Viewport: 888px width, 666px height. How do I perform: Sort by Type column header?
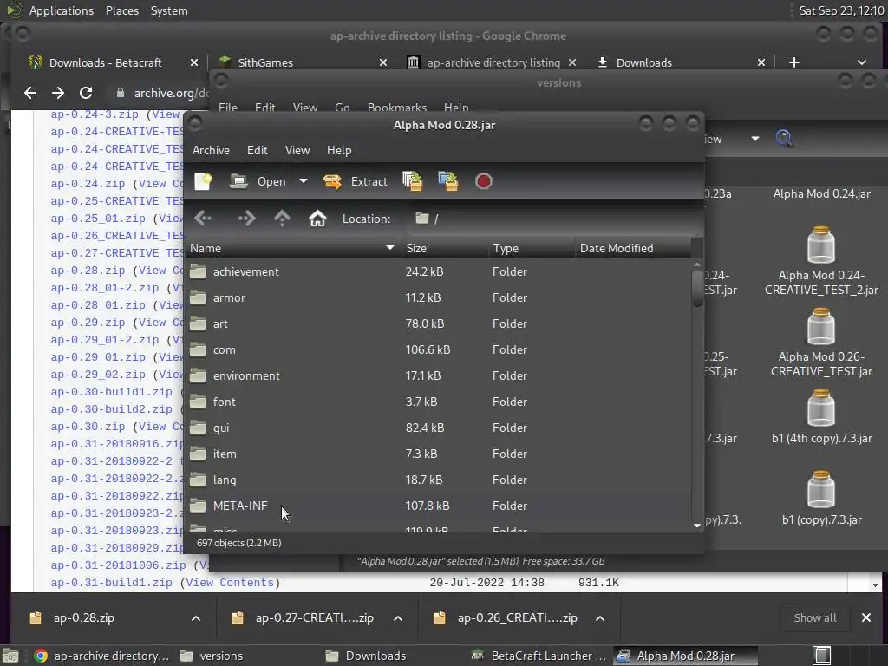532,248
